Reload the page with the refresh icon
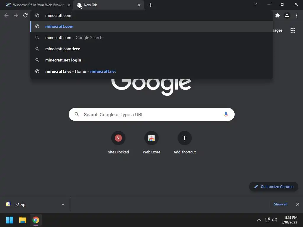This screenshot has height=227, width=303. coord(25,15)
